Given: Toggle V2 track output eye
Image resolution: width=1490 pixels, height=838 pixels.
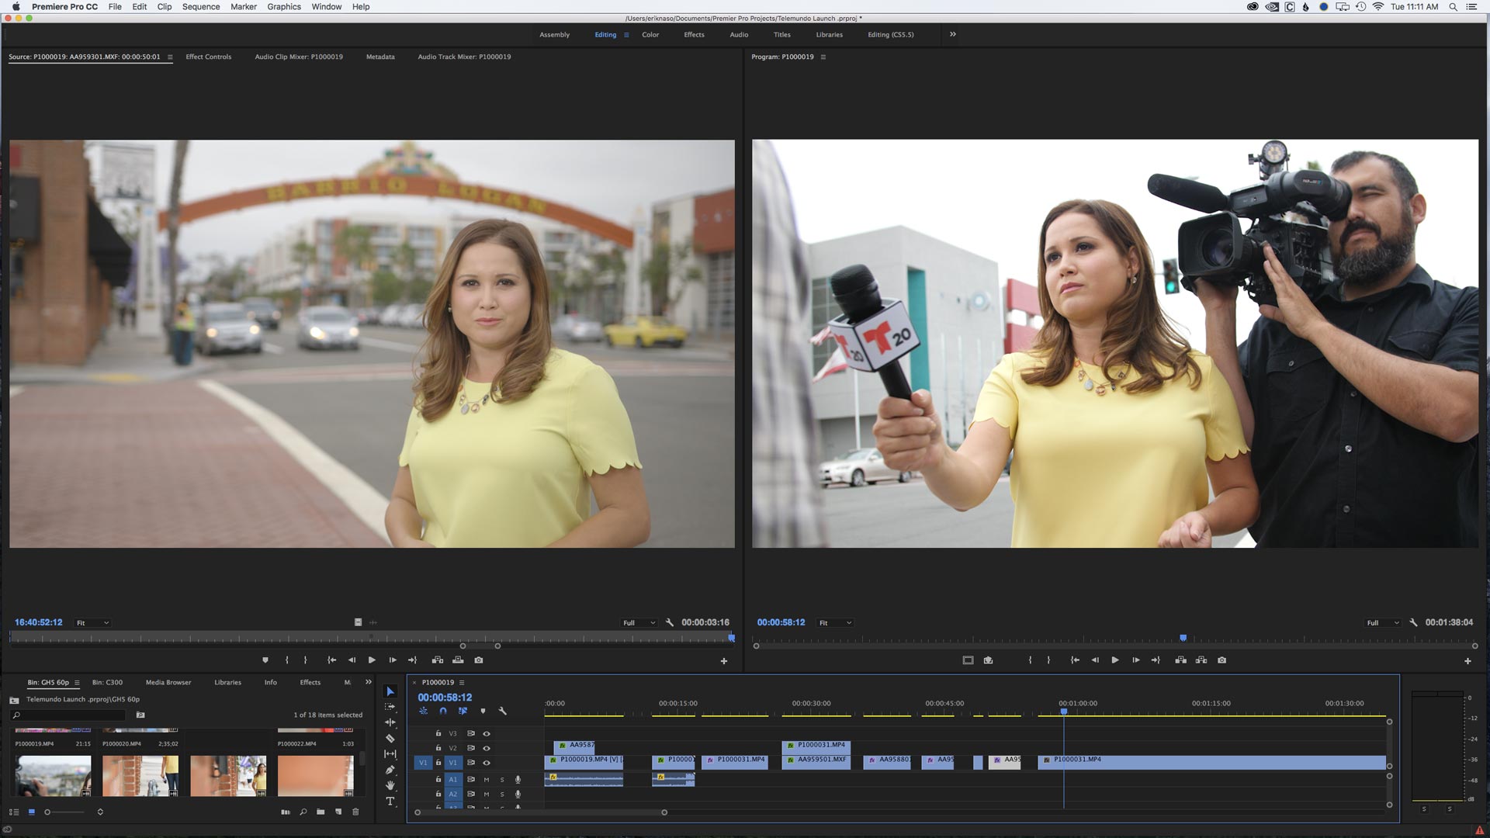Looking at the screenshot, I should click(x=487, y=748).
